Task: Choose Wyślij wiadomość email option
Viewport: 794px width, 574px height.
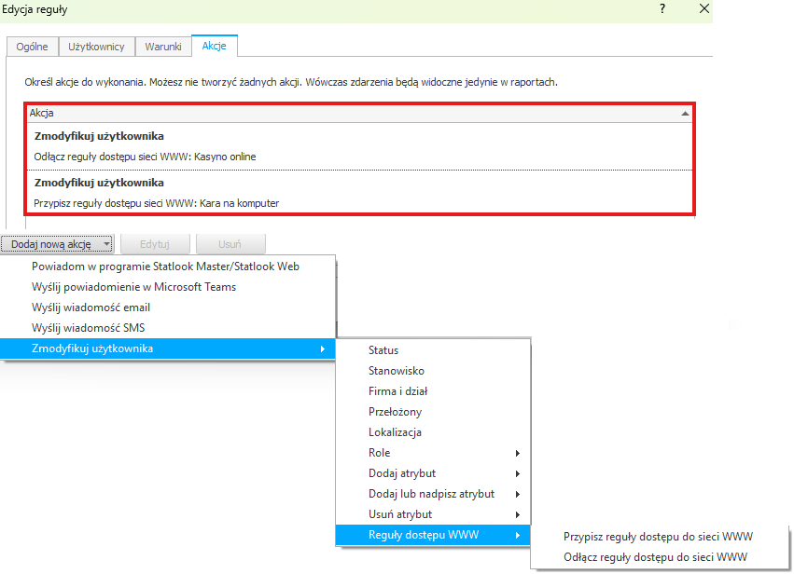Action: [x=91, y=307]
